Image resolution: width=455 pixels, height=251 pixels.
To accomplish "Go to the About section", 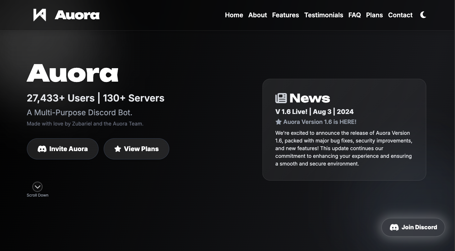I will (257, 15).
